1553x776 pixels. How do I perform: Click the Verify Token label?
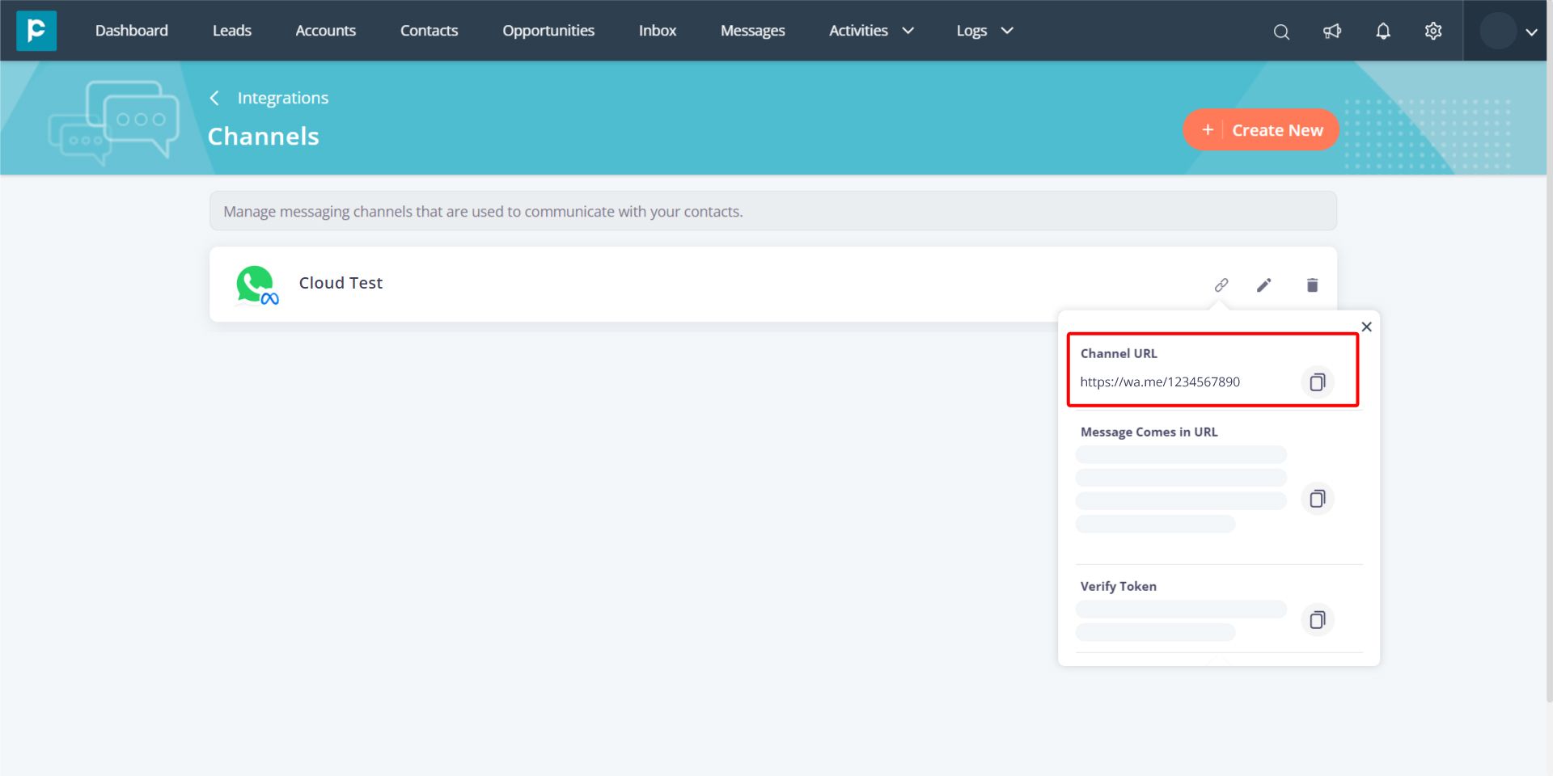point(1119,586)
